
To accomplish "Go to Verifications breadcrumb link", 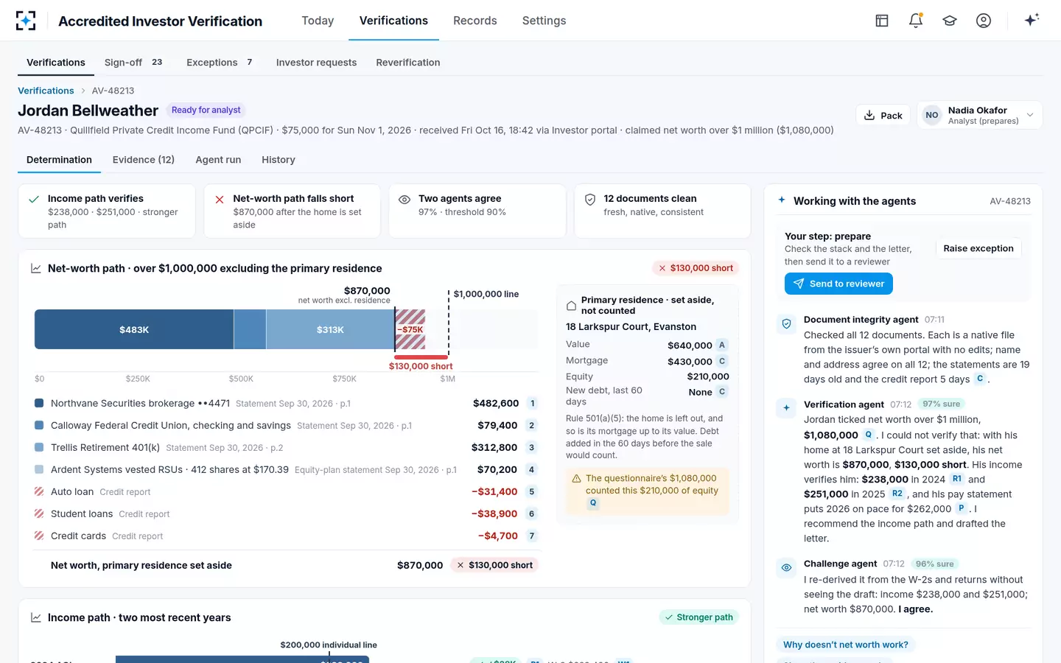I will [46, 91].
